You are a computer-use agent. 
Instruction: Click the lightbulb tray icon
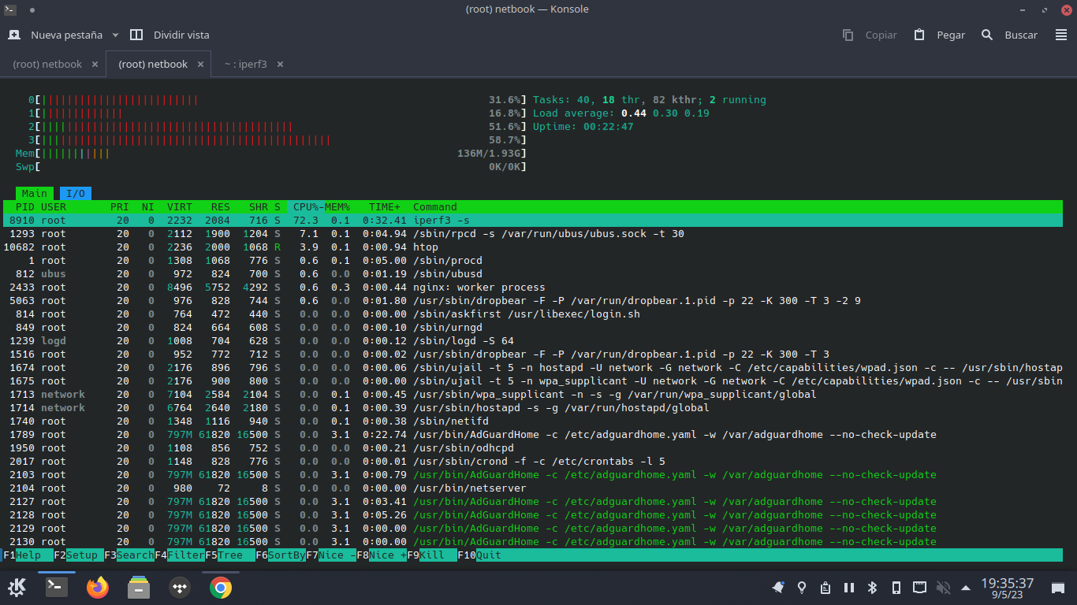(802, 588)
